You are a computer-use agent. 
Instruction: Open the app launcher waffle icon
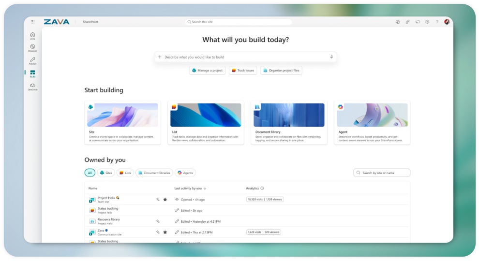click(33, 22)
